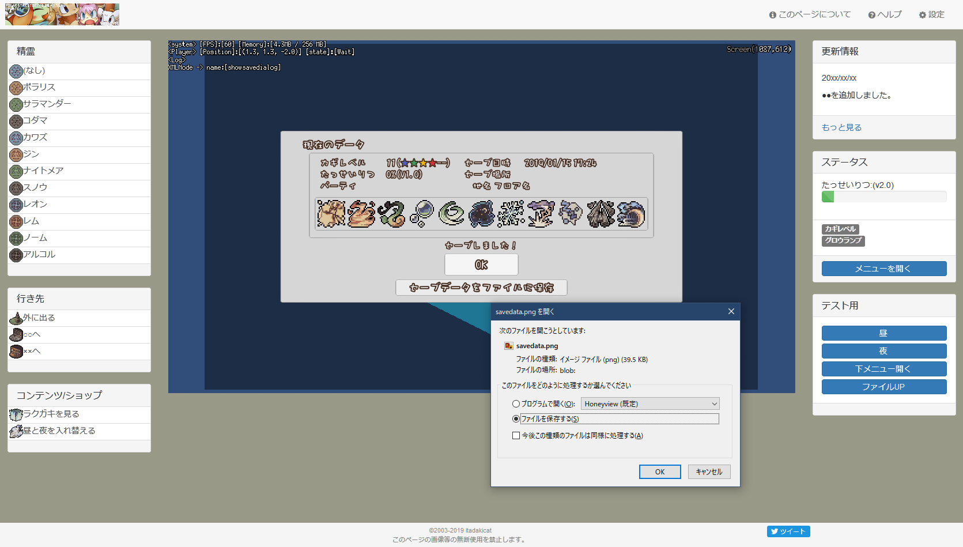The image size is (963, 547).
Task: Click the Twitter ツイート button
Action: (x=788, y=531)
